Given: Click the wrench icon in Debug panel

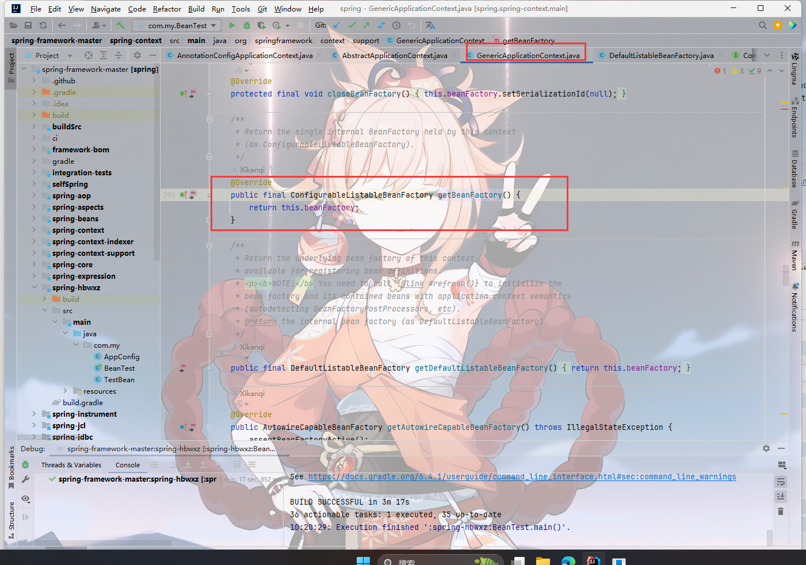Looking at the screenshot, I should [x=25, y=479].
